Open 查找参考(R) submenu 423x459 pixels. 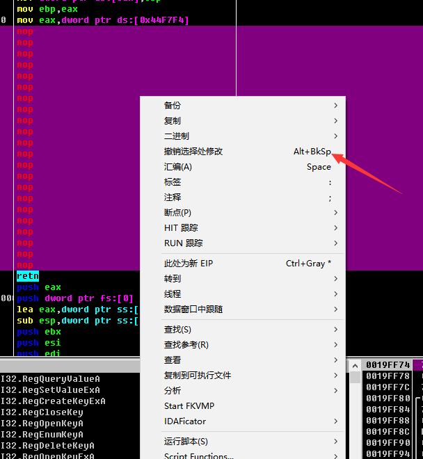pyautogui.click(x=186, y=345)
